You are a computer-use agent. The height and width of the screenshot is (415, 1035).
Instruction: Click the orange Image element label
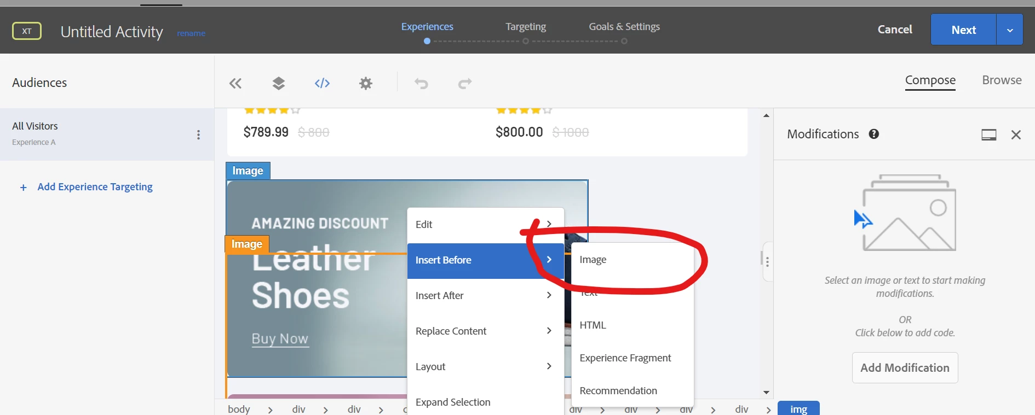point(246,244)
